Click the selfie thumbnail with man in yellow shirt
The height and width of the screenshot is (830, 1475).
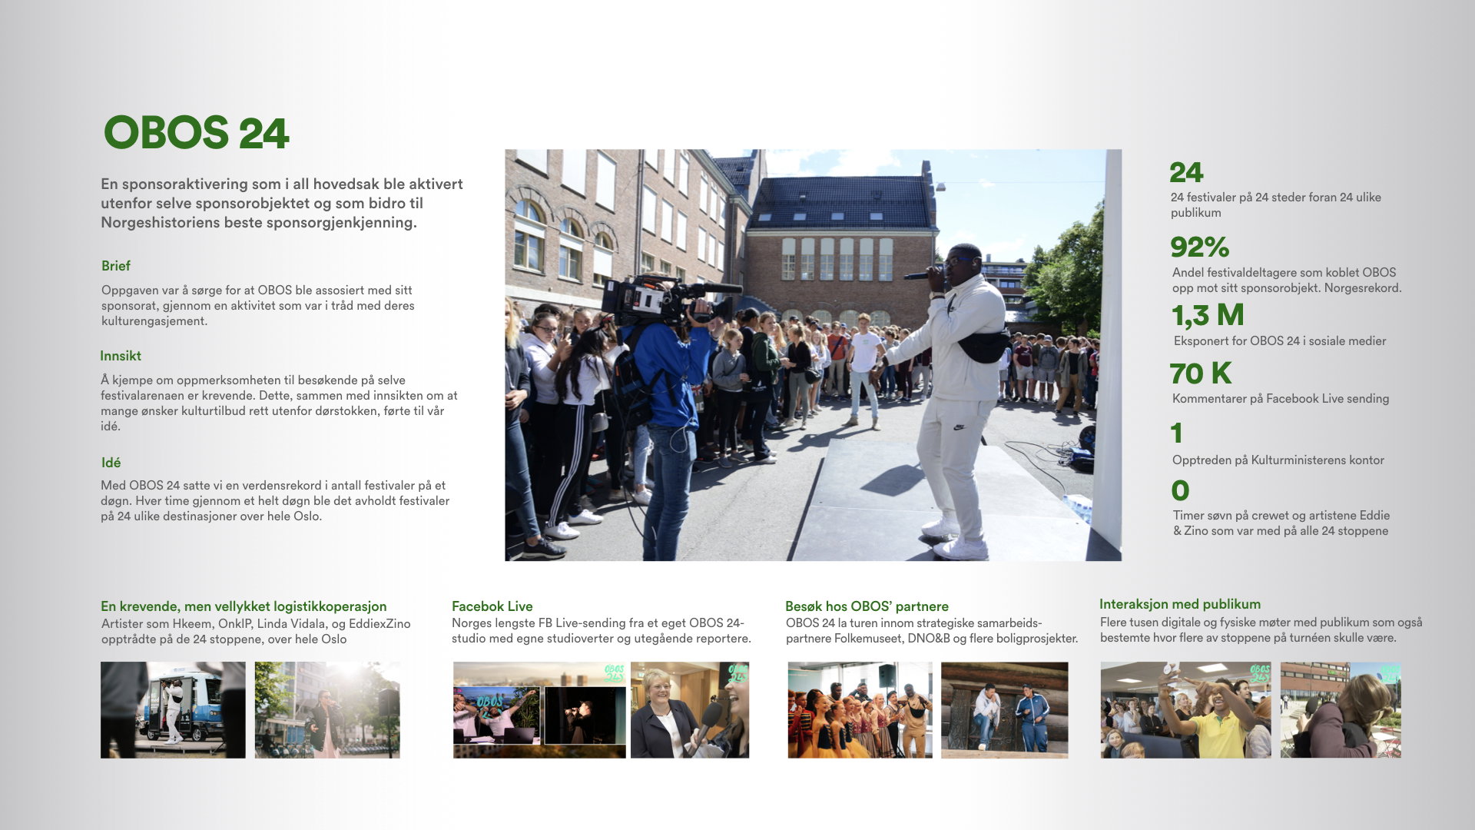pos(1185,710)
